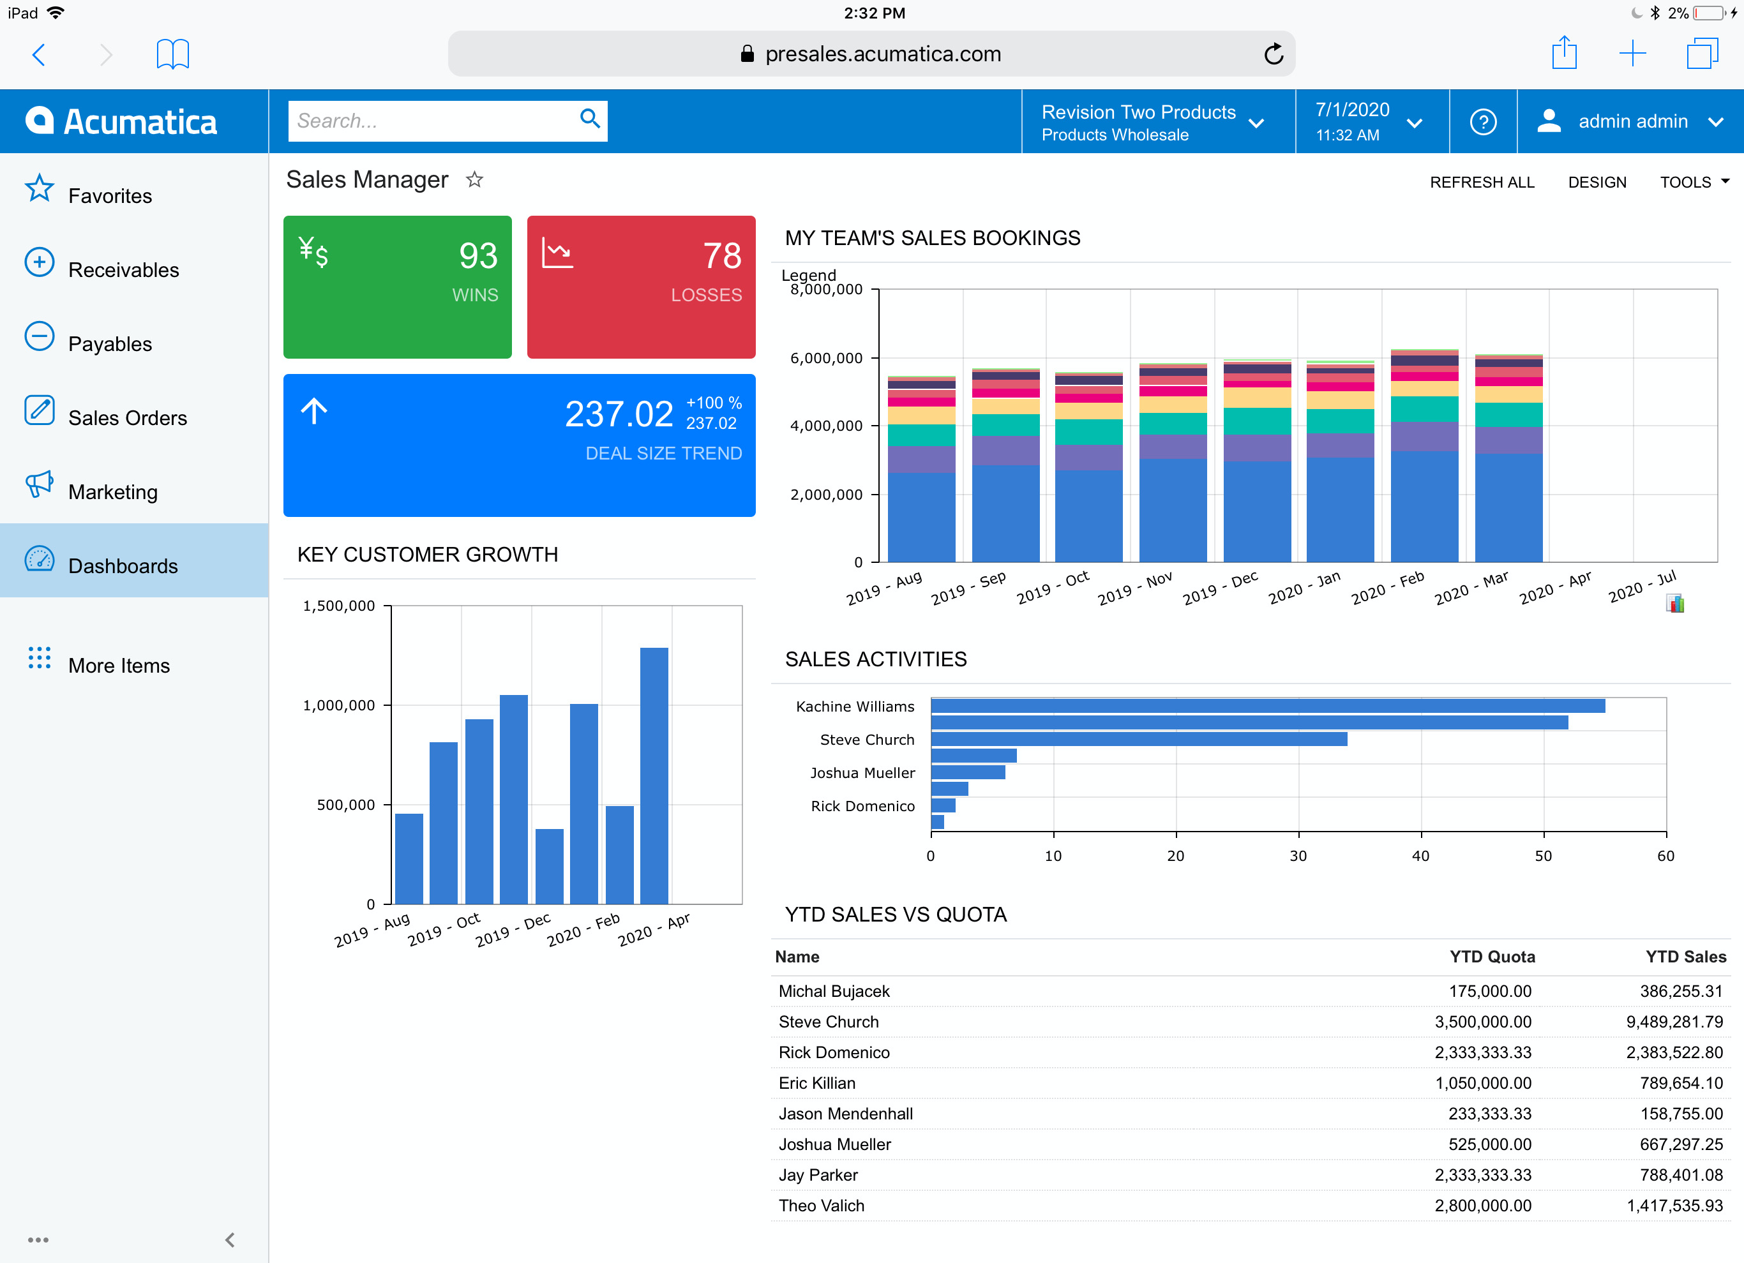
Task: Open the Receivables plus-circle icon
Action: click(x=39, y=263)
